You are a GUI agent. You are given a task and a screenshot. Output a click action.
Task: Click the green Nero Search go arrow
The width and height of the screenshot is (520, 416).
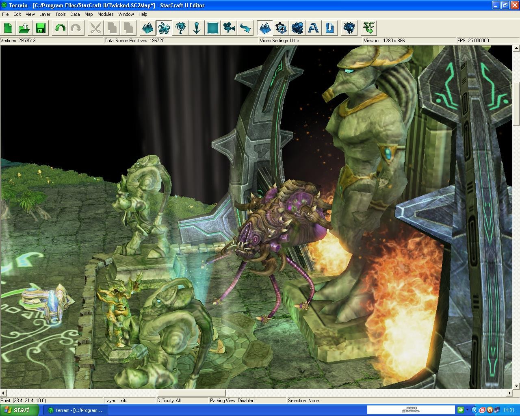tap(460, 410)
